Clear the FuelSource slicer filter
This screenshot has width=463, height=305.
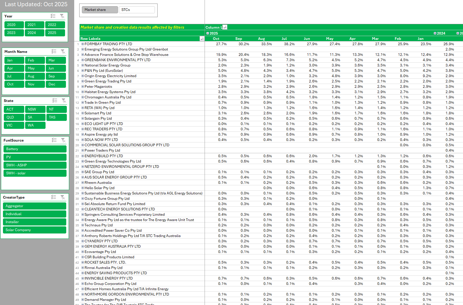pyautogui.click(x=63, y=140)
